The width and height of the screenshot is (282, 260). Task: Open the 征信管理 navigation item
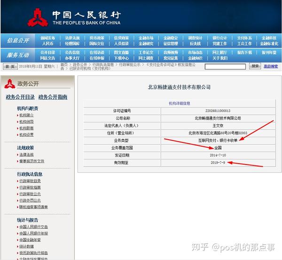point(171,44)
